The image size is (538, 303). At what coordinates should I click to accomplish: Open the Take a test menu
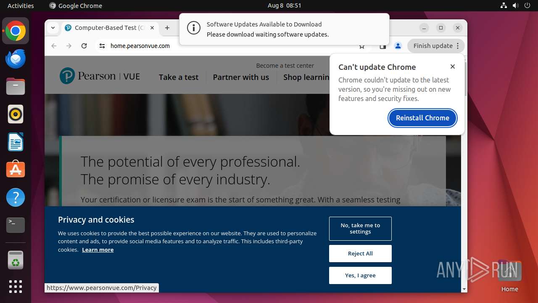179,77
